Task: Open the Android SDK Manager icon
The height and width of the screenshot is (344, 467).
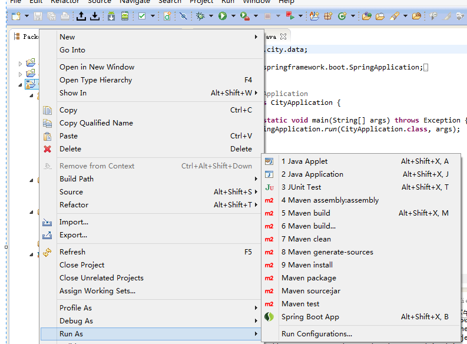Action: [x=111, y=16]
